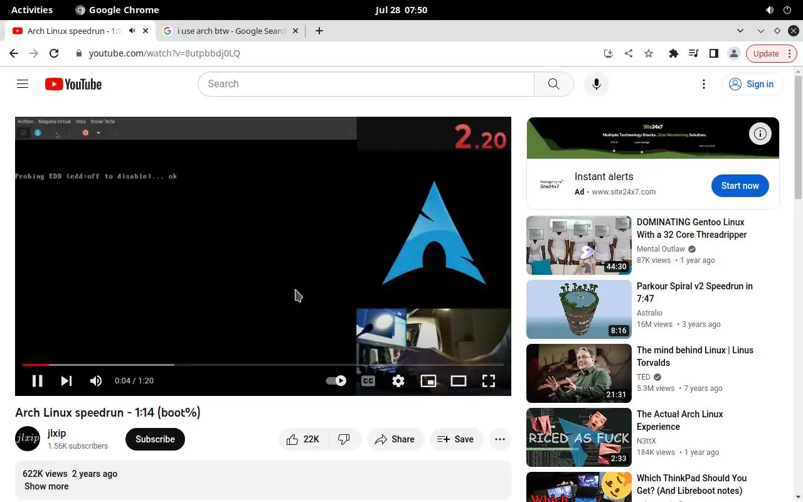Go back in browser history
The width and height of the screenshot is (803, 502).
tap(14, 53)
